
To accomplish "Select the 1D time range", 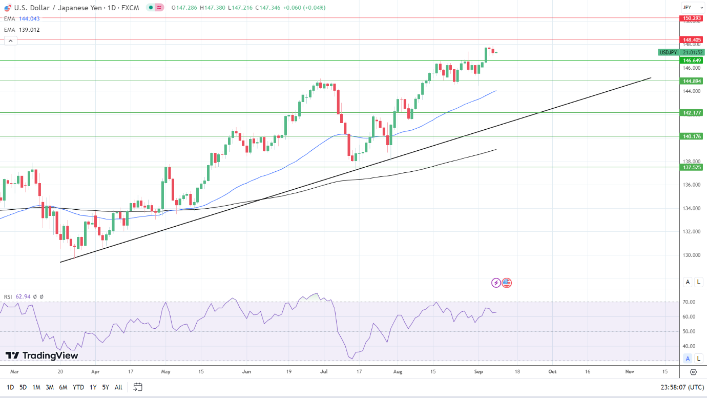I will 10,387.
